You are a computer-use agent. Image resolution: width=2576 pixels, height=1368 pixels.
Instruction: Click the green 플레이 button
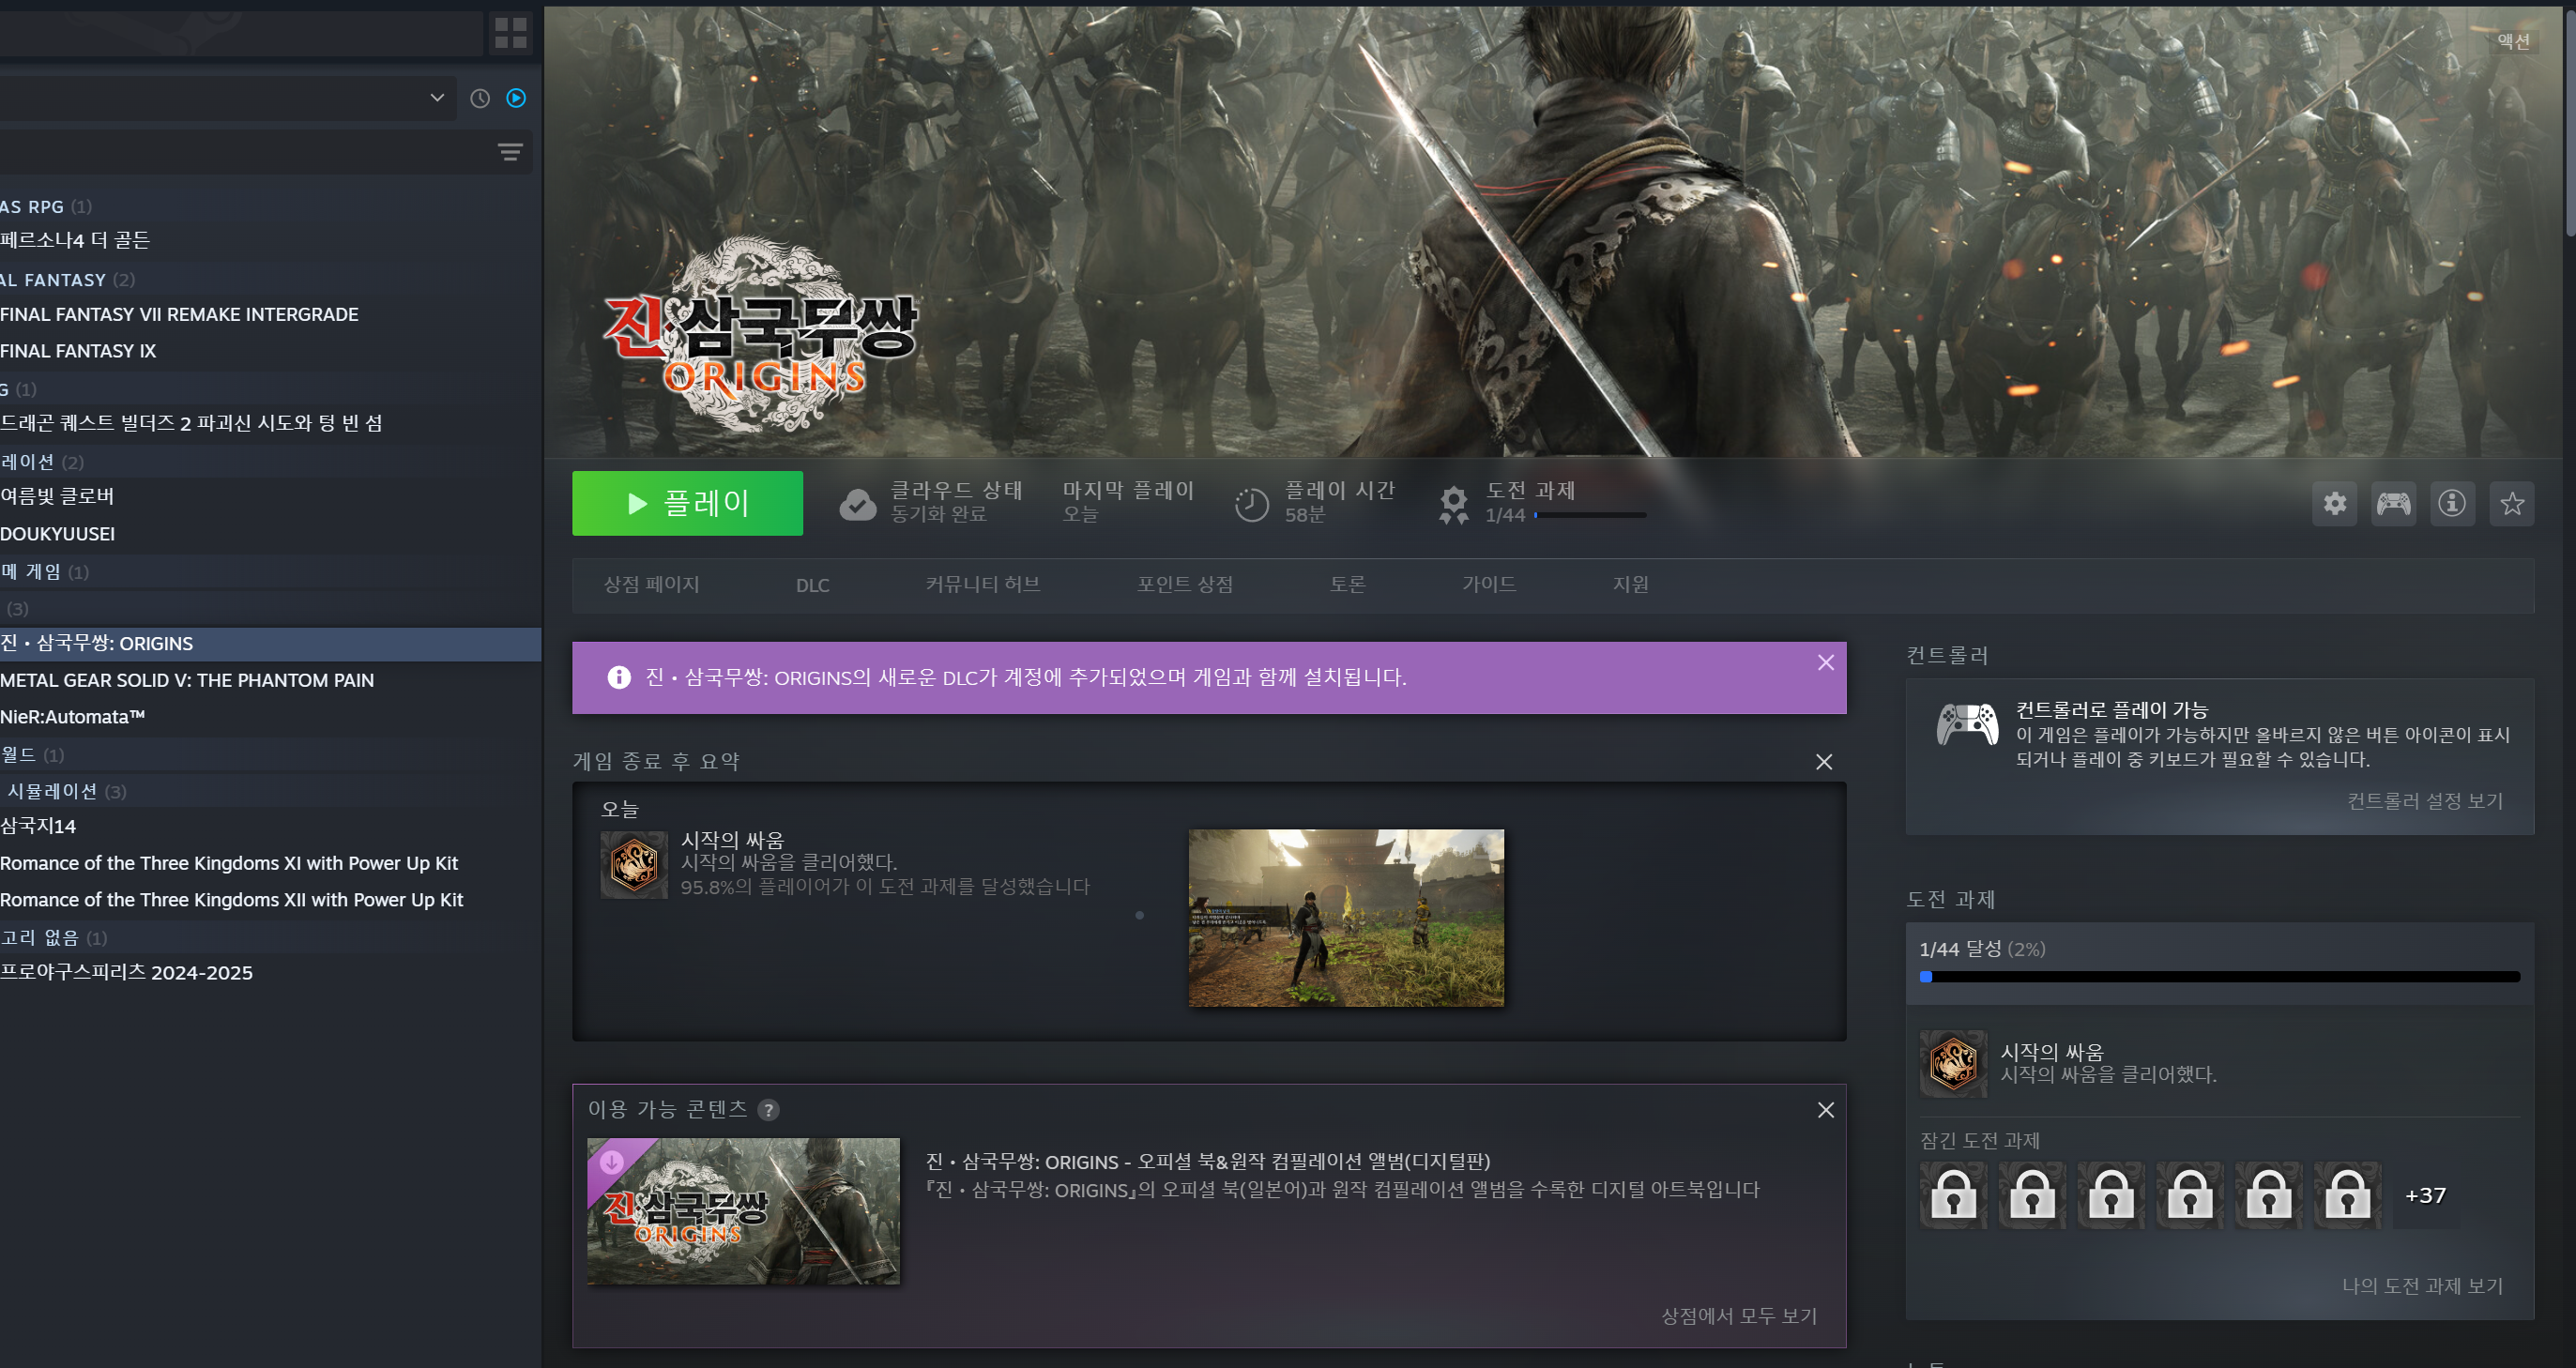coord(687,503)
